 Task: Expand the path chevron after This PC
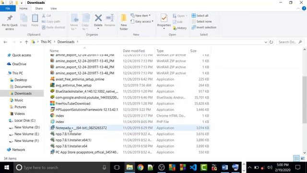pos(54,42)
